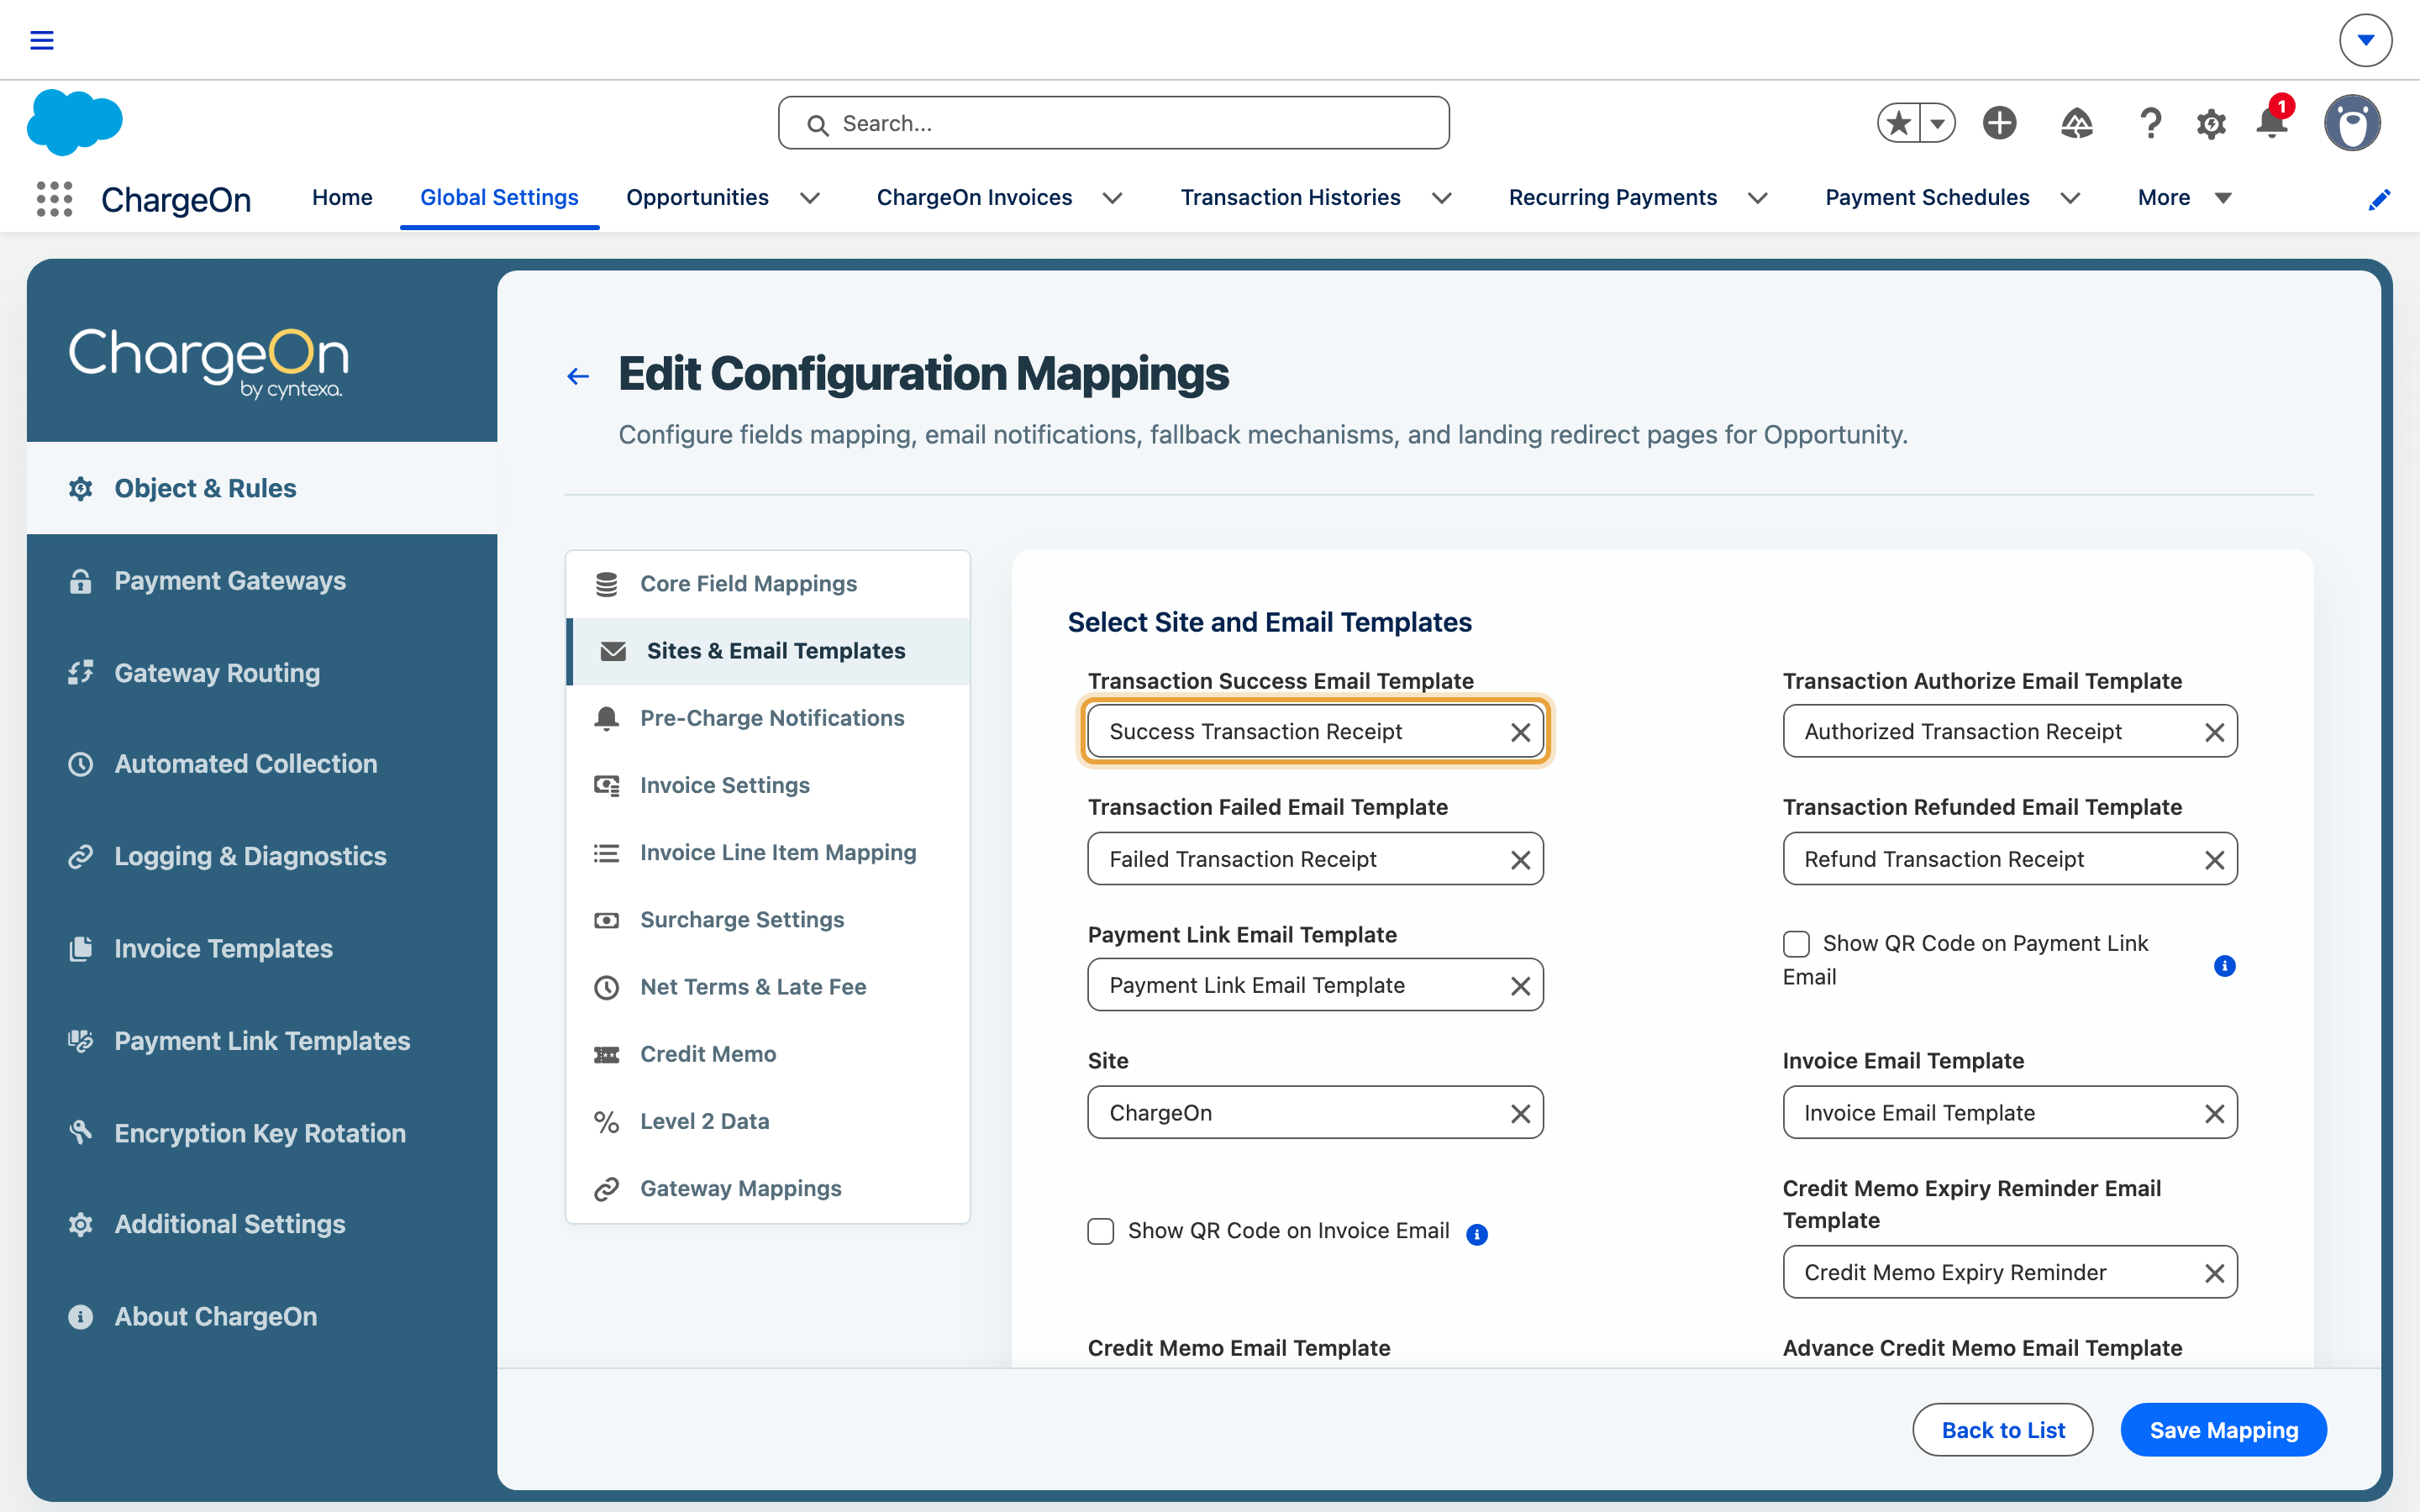Viewport: 2420px width, 1512px height.
Task: Open About ChargeOn in sidebar
Action: pos(262,1316)
